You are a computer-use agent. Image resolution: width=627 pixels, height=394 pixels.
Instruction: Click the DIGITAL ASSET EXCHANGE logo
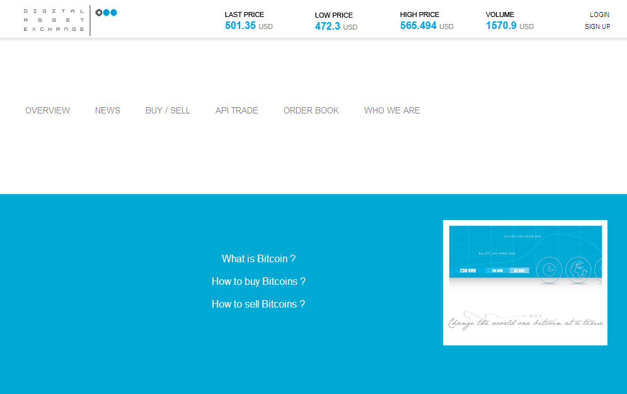[x=54, y=20]
